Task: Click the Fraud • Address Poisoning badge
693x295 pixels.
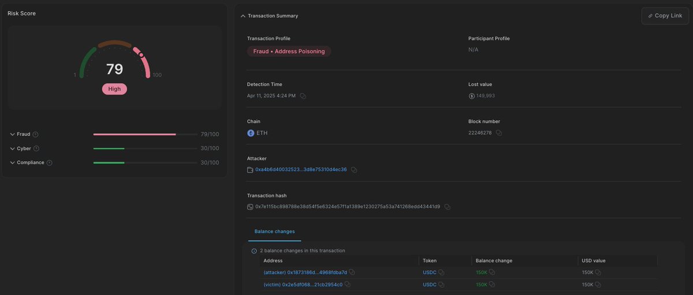Action: click(x=289, y=51)
